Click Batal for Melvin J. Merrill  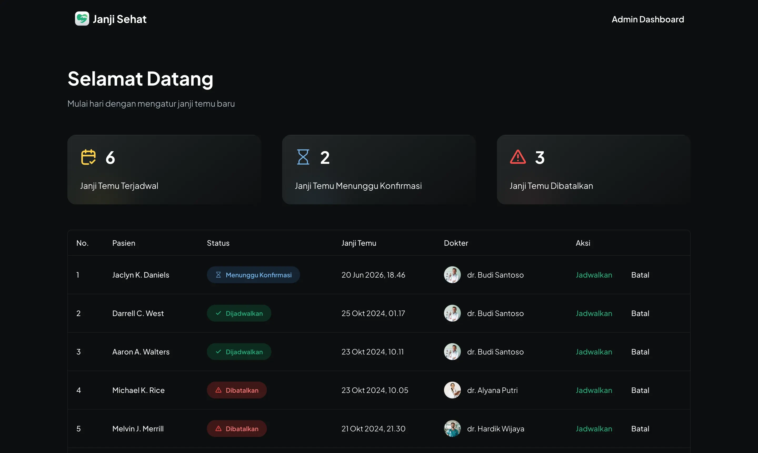[640, 429]
